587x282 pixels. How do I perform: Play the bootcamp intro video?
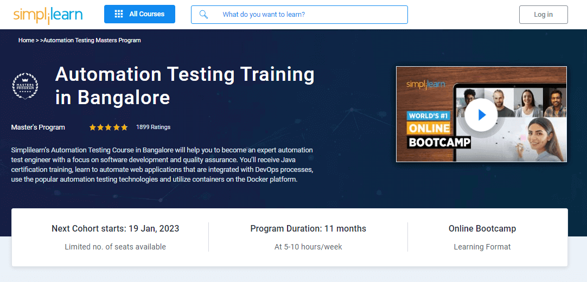[481, 115]
